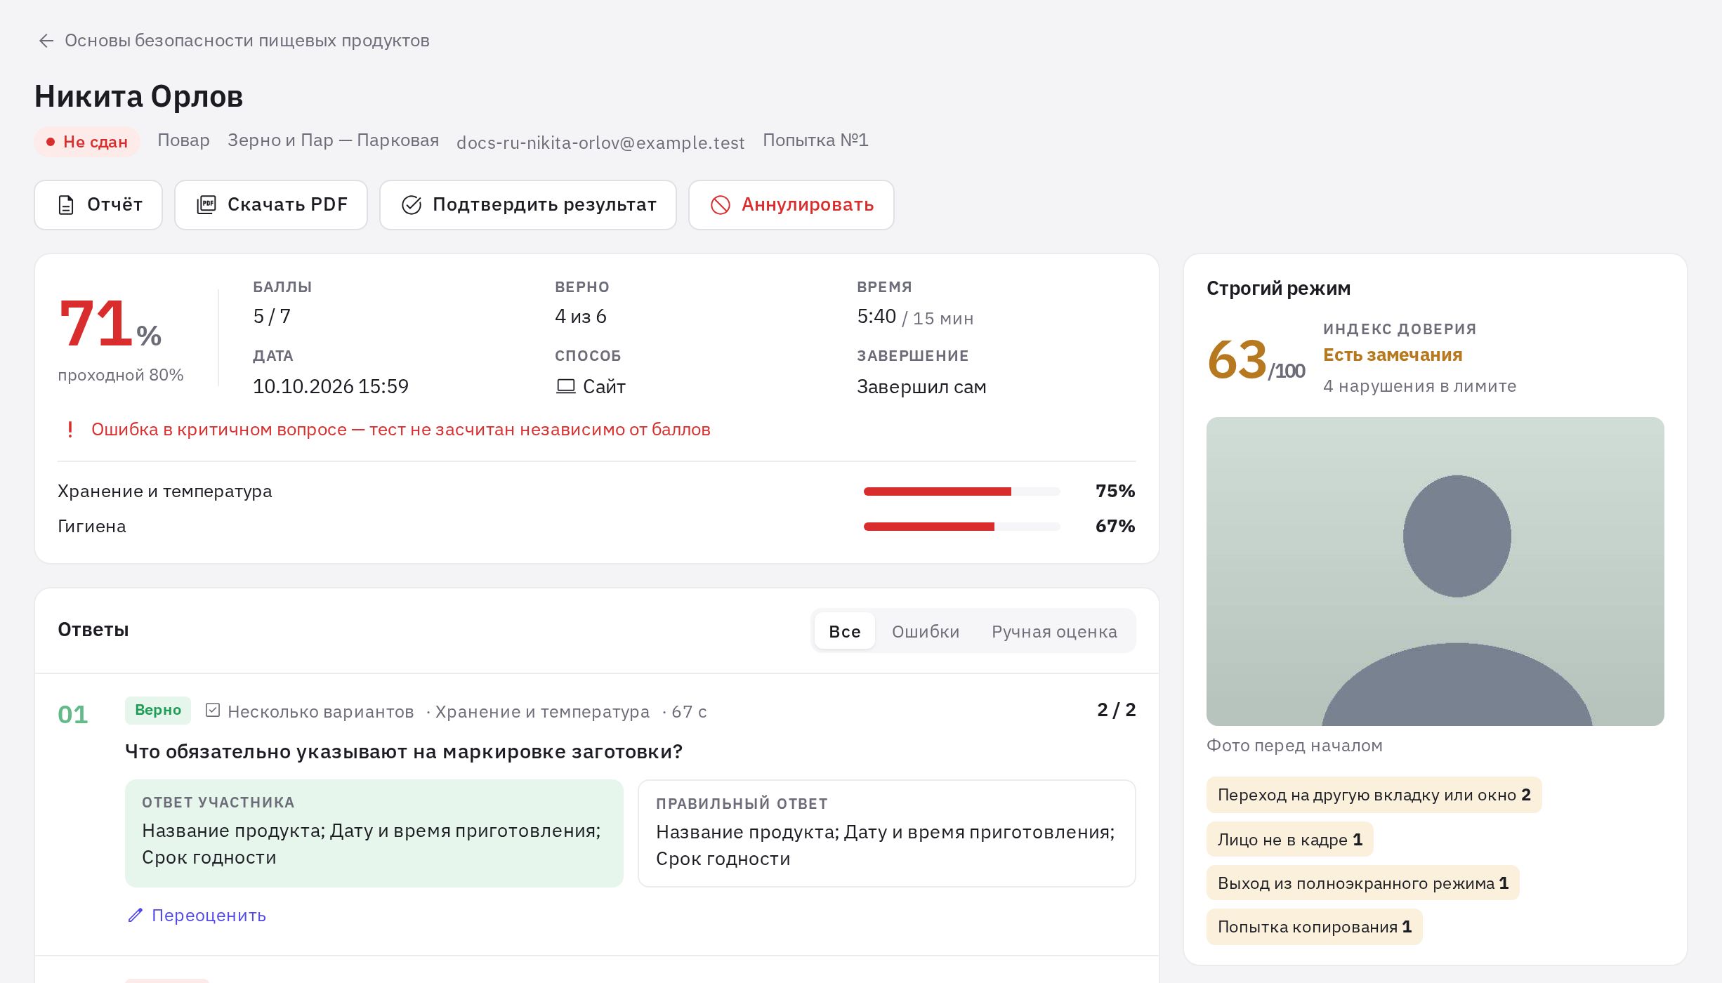Viewport: 1722px width, 983px height.
Task: Click the Хранение и температура progress bar
Action: [962, 491]
